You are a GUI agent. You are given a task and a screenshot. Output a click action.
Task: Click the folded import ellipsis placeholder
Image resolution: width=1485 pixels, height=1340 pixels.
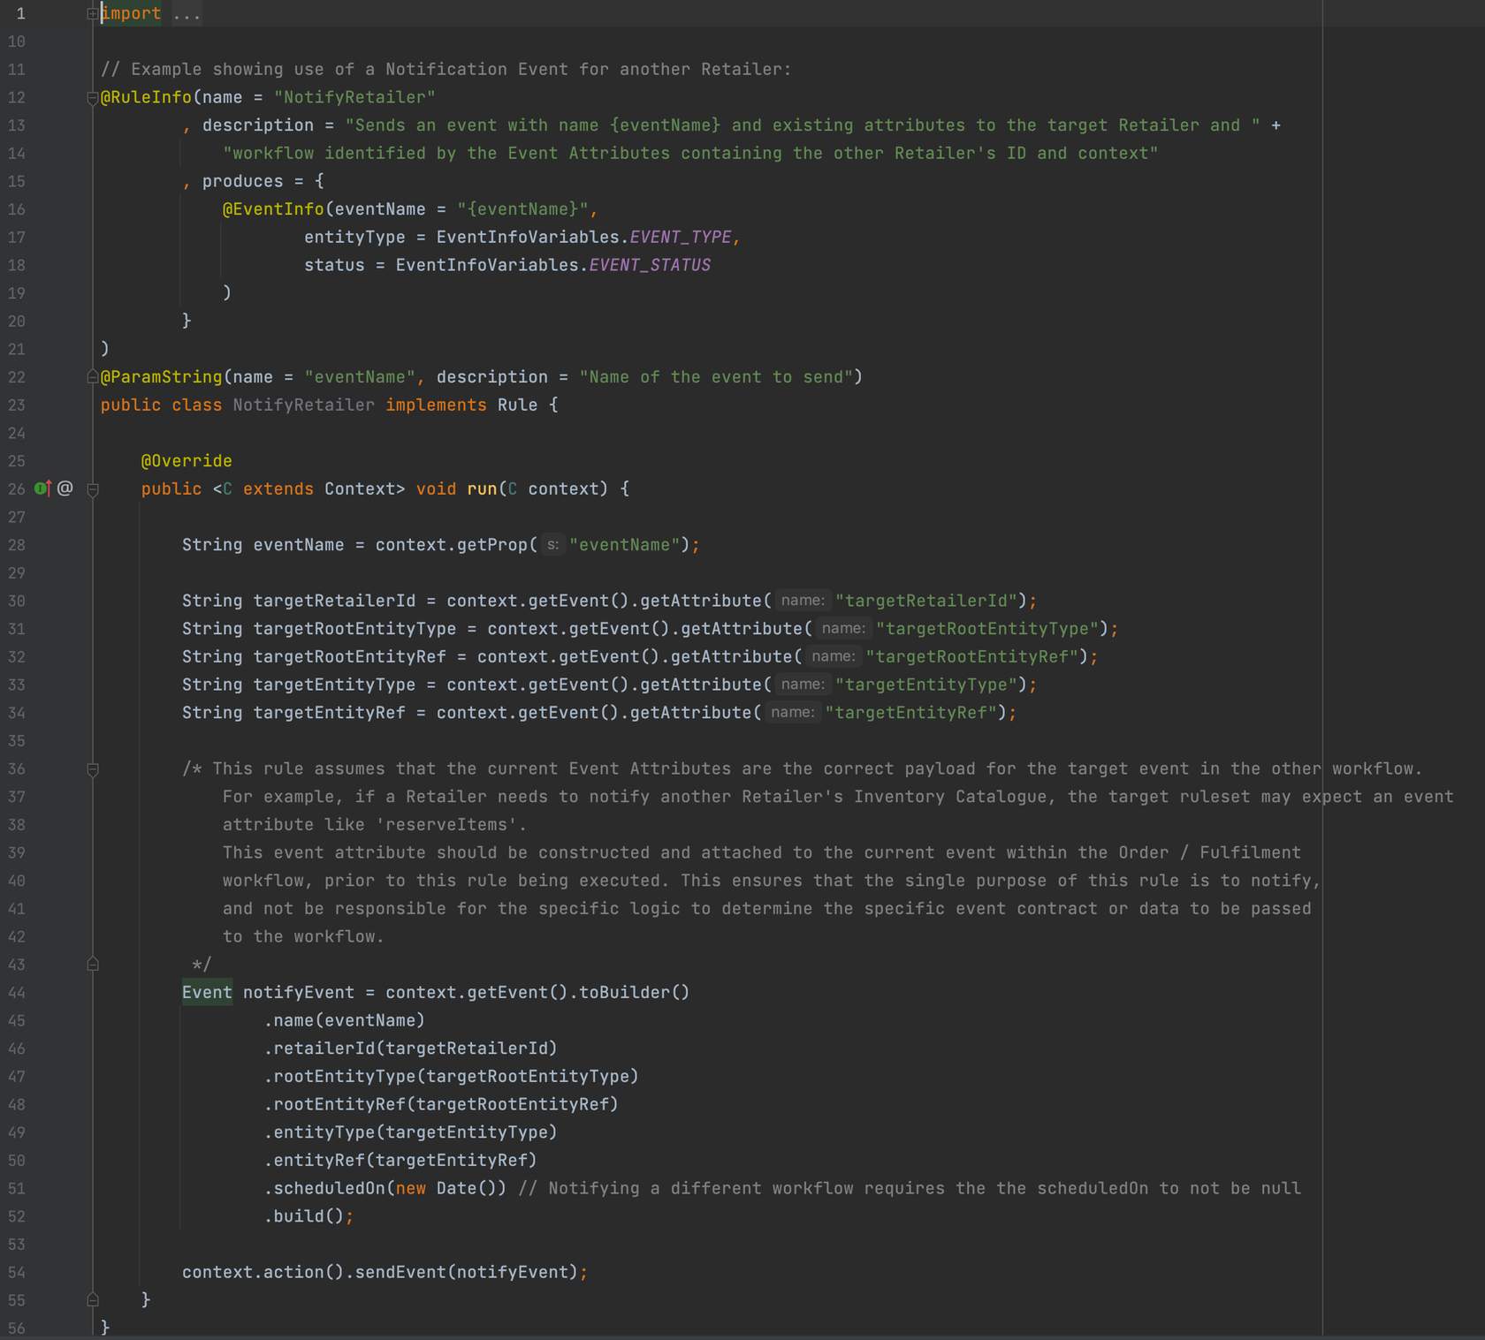tap(187, 14)
